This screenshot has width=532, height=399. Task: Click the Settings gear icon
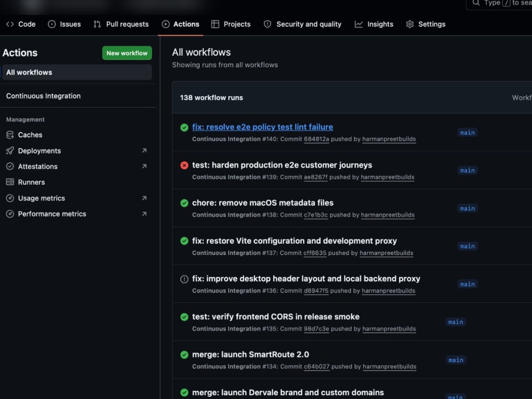pos(410,24)
